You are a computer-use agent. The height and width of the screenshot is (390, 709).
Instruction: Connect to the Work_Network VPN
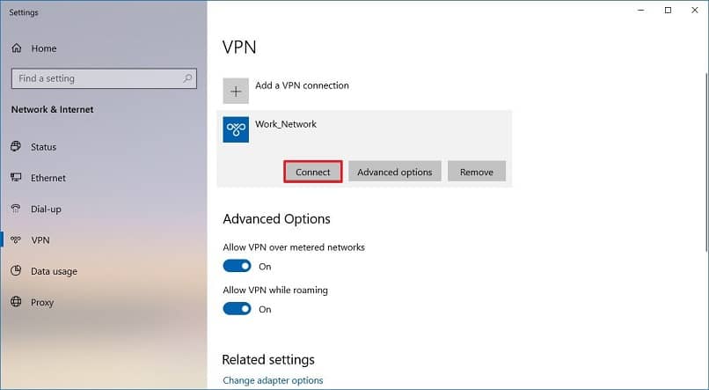312,172
